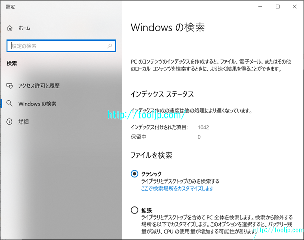
Task: Click the magnifier icon in search box
Action: pyautogui.click(x=110, y=46)
